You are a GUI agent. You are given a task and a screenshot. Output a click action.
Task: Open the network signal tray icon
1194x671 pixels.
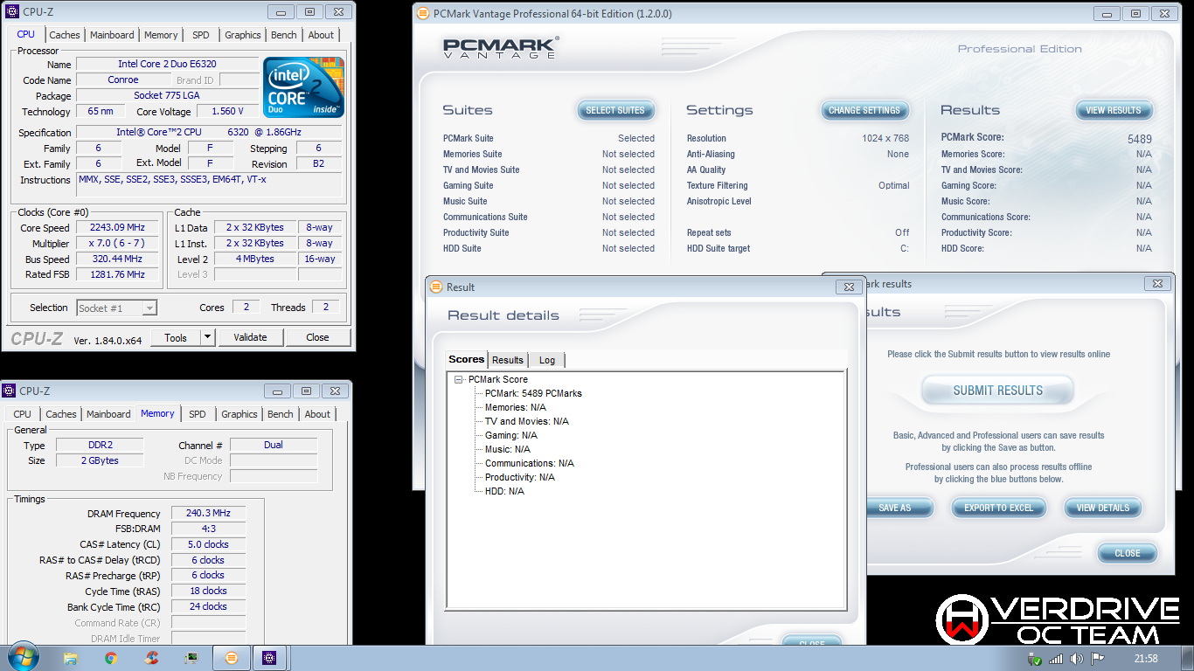click(x=1056, y=659)
